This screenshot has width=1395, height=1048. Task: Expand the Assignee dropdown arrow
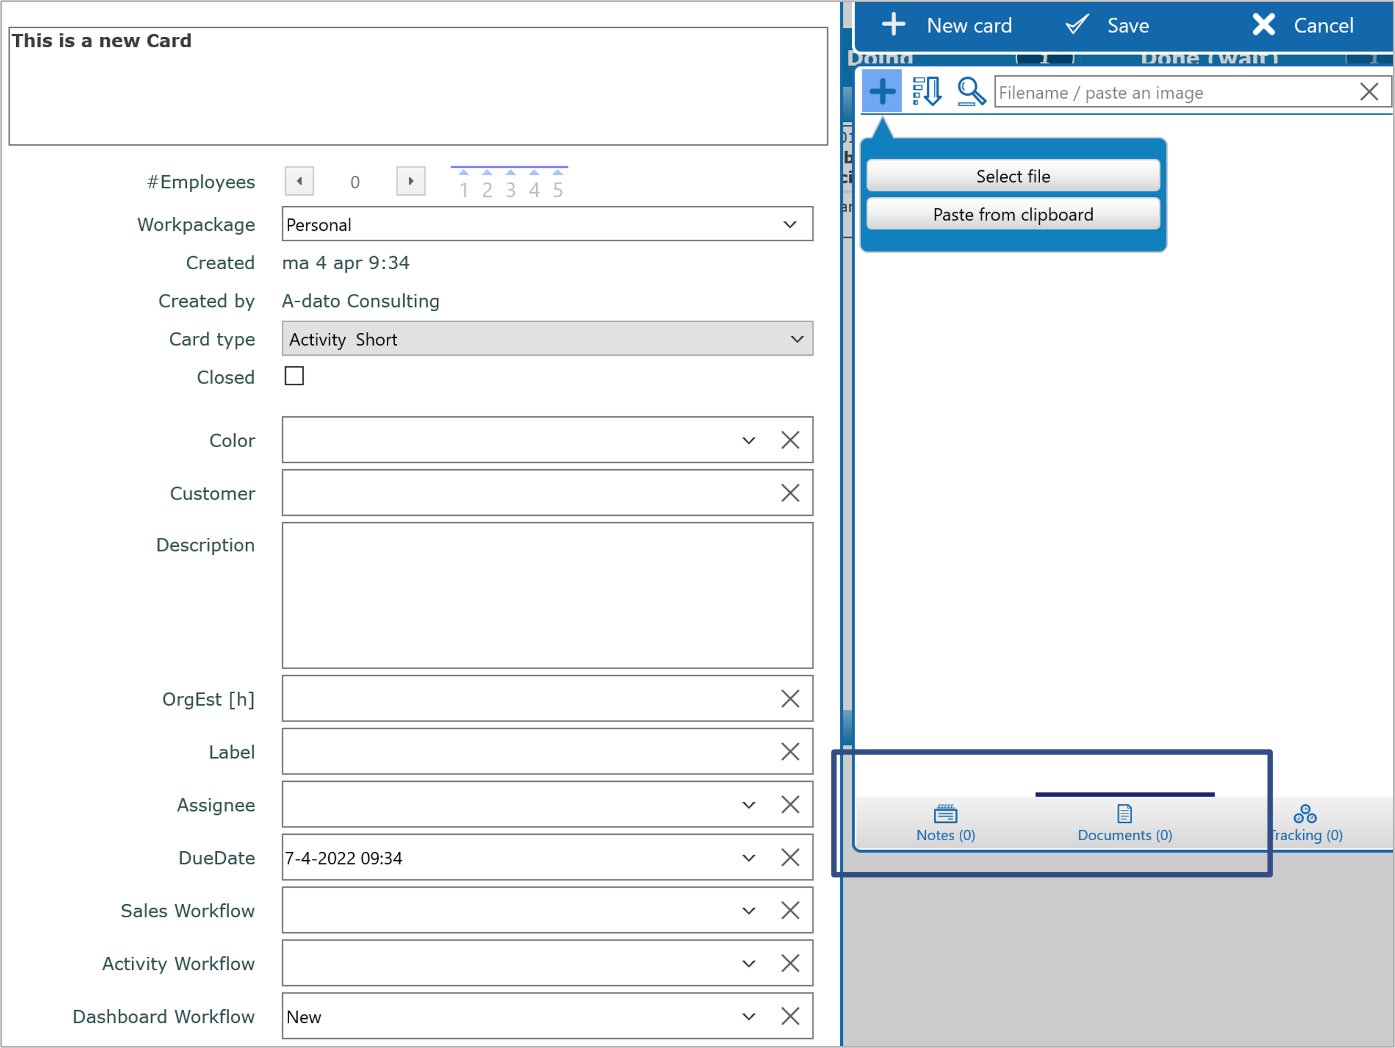748,804
